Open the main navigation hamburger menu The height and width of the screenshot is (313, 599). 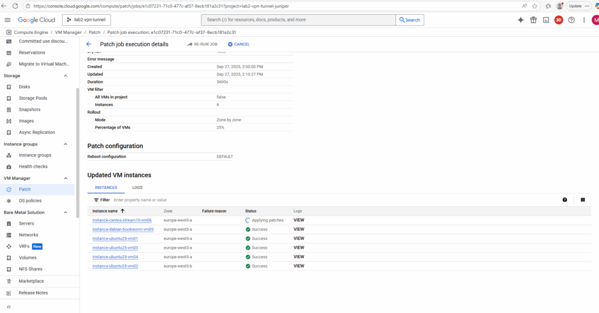[8, 20]
